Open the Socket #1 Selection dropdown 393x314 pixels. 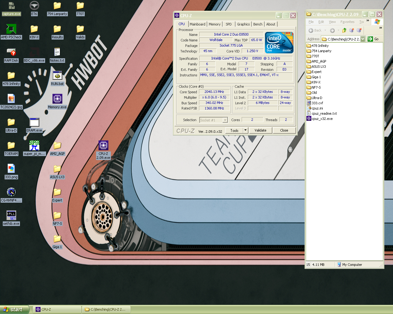pos(225,120)
